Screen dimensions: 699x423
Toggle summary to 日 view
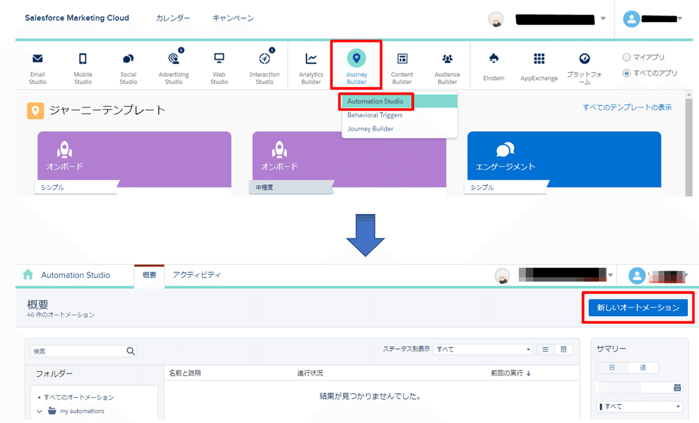click(x=612, y=368)
